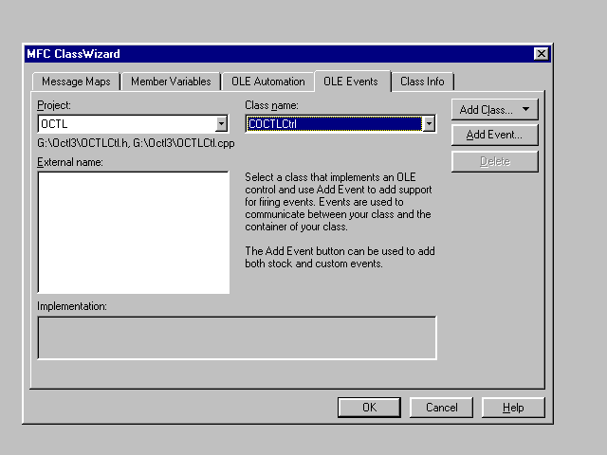
Task: Click the Add Event... button
Action: 494,136
